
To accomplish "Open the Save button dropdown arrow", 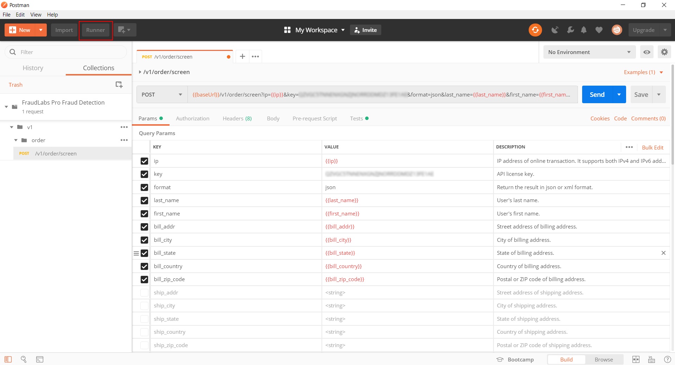I will click(x=658, y=94).
